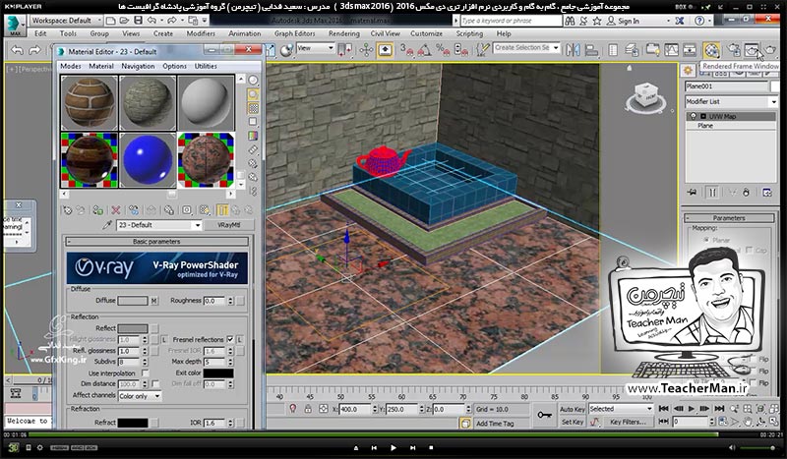
Task: Click the Diffuse map M button
Action: tap(154, 301)
